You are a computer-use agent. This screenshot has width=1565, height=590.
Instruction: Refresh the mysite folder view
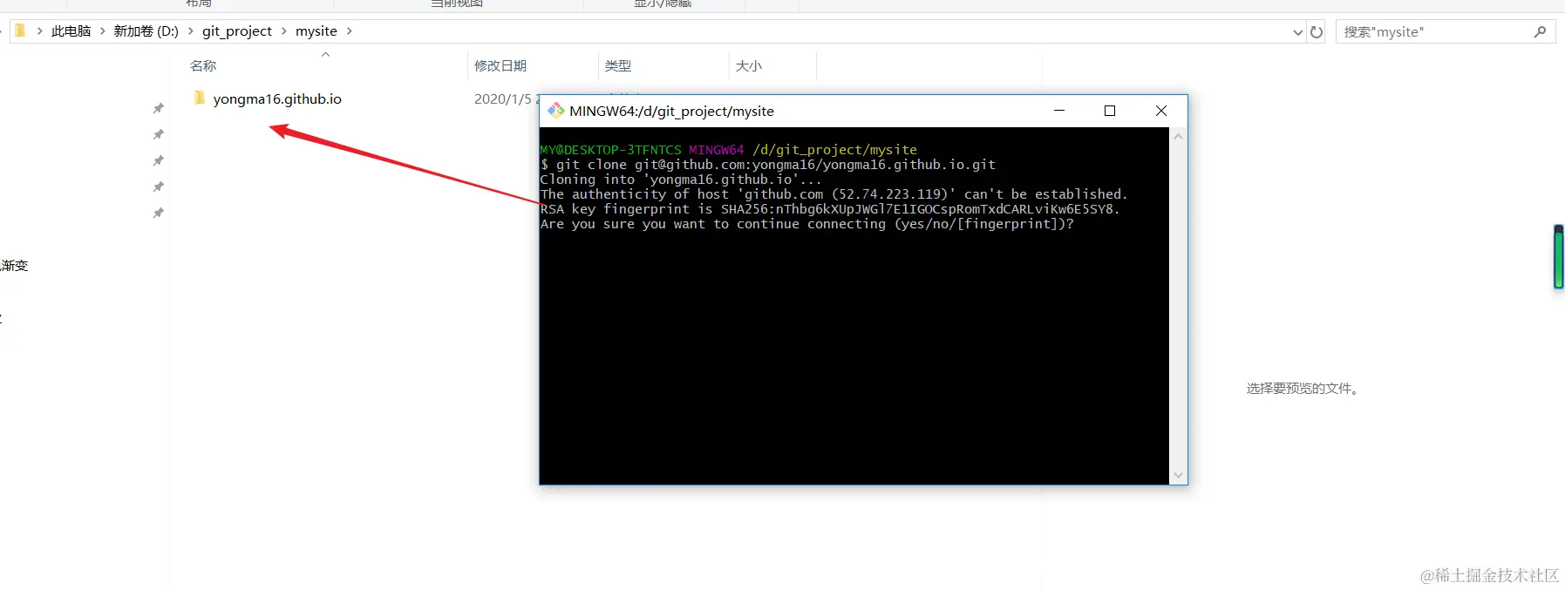click(x=1317, y=32)
